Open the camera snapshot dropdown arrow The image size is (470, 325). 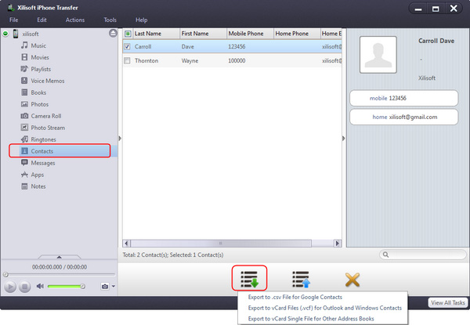[113, 287]
